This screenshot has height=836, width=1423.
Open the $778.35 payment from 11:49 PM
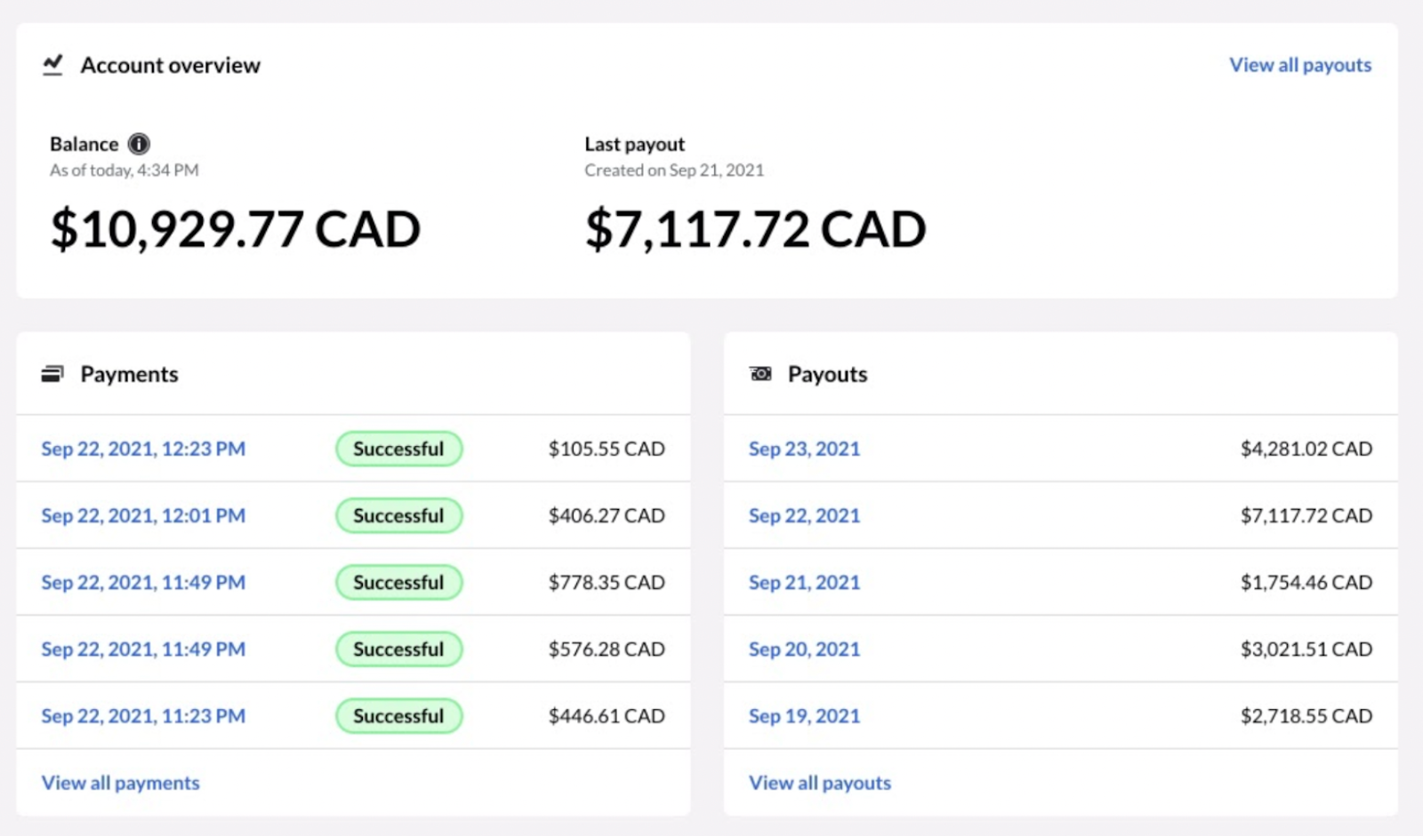click(143, 582)
